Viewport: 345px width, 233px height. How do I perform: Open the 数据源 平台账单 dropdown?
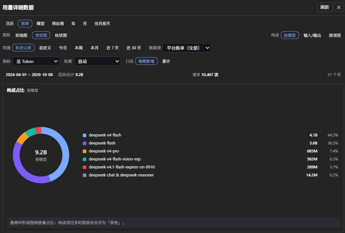pos(187,48)
